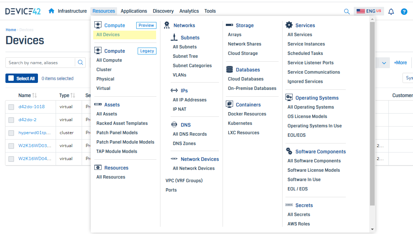Open the ENG US language dropdown
This screenshot has width=413, height=234.
[x=369, y=11]
